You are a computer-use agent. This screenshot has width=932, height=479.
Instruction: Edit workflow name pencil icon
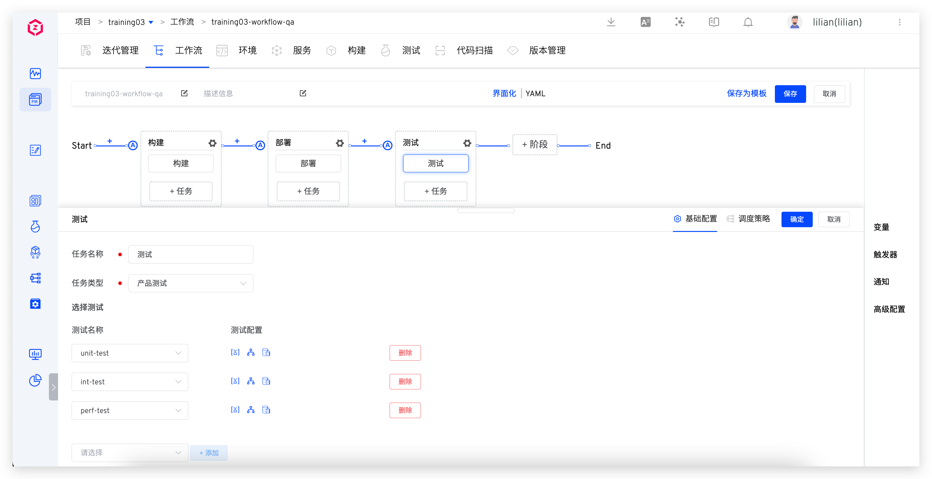click(x=184, y=93)
